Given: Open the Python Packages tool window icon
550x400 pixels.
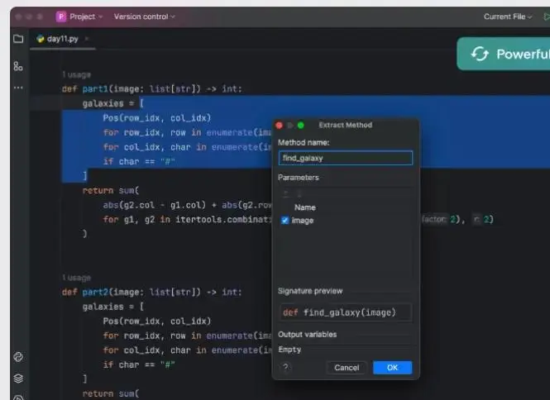Looking at the screenshot, I should (x=18, y=357).
